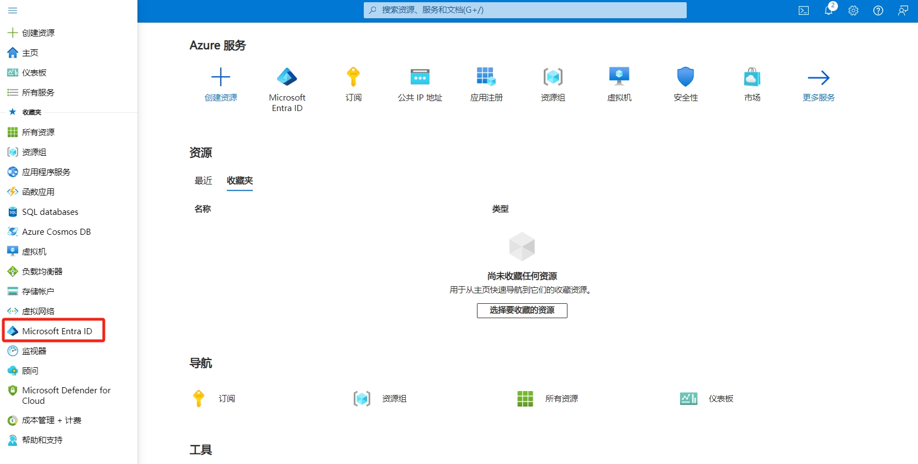The height and width of the screenshot is (464, 918).
Task: Open 所有服务 in the sidebar
Action: pyautogui.click(x=38, y=92)
